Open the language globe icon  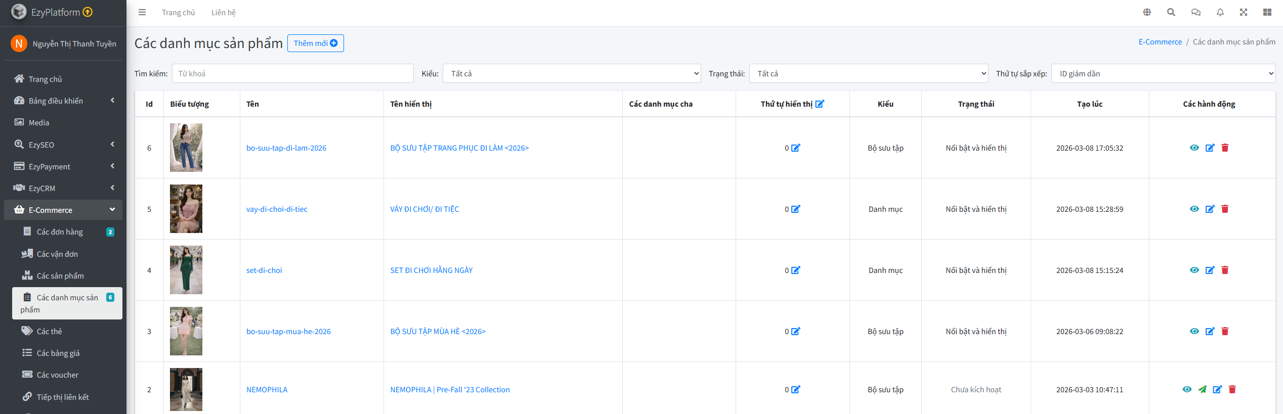click(1147, 12)
